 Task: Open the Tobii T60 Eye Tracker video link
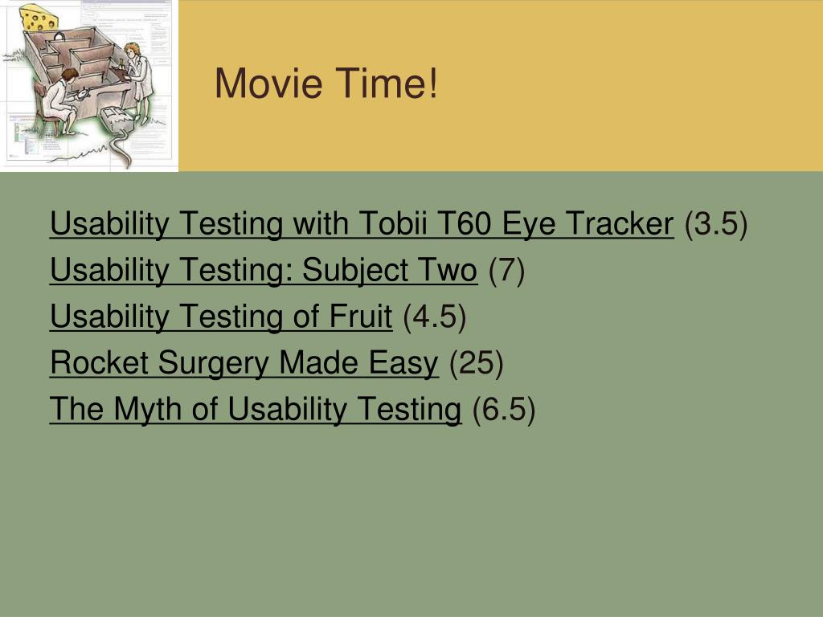click(362, 223)
